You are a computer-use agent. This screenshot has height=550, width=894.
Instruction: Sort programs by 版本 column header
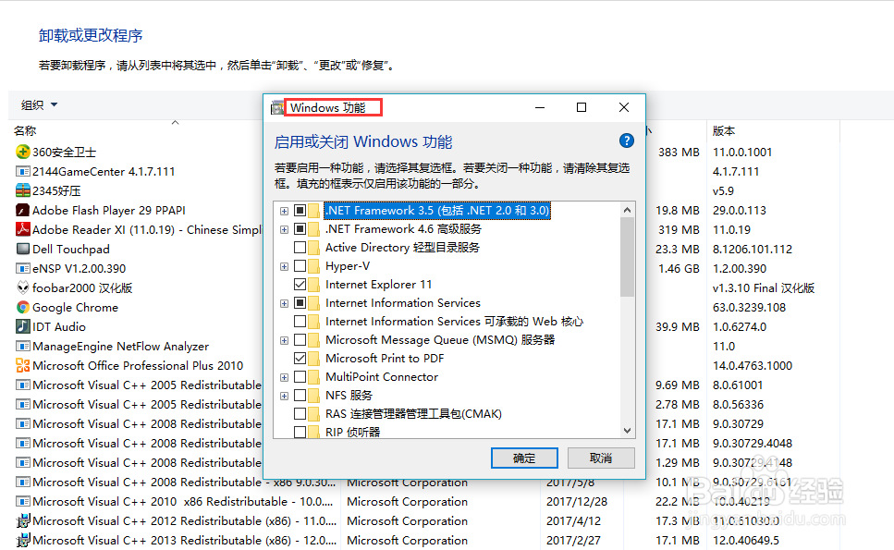point(724,131)
